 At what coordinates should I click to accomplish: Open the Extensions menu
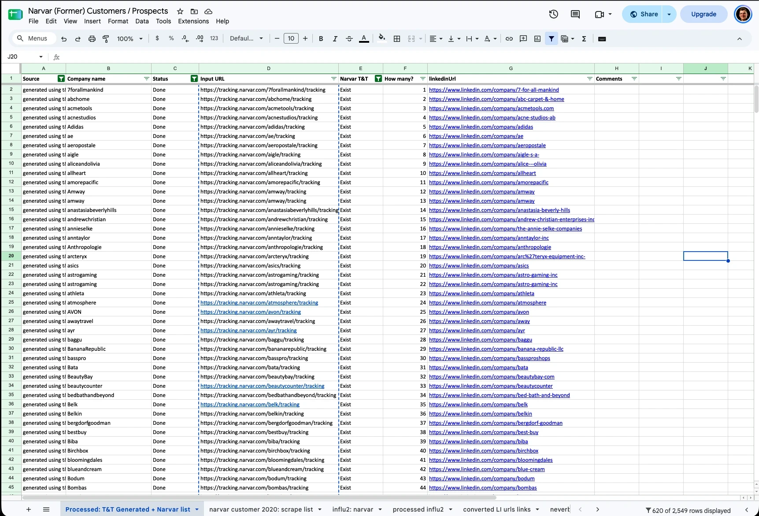pos(193,21)
